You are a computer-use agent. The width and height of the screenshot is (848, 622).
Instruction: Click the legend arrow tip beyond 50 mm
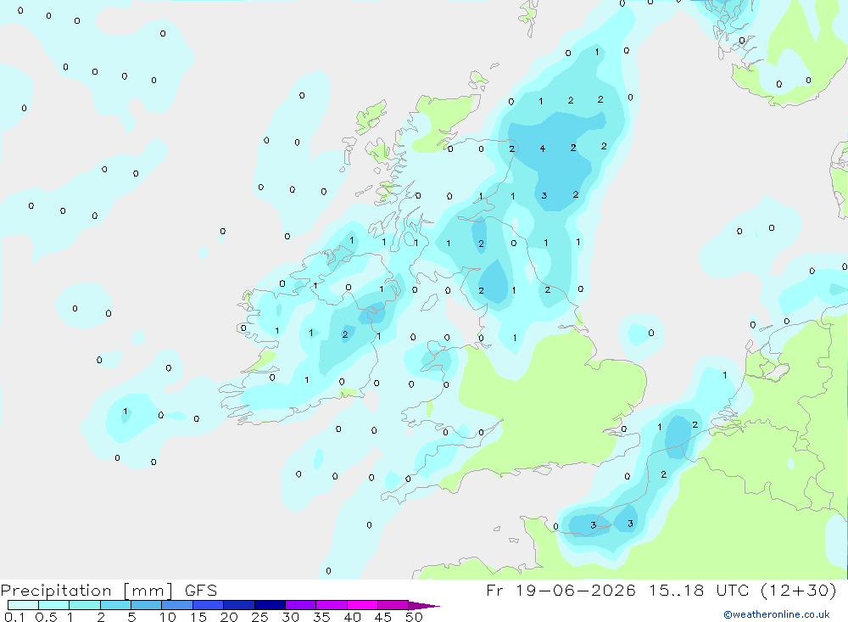click(x=424, y=606)
